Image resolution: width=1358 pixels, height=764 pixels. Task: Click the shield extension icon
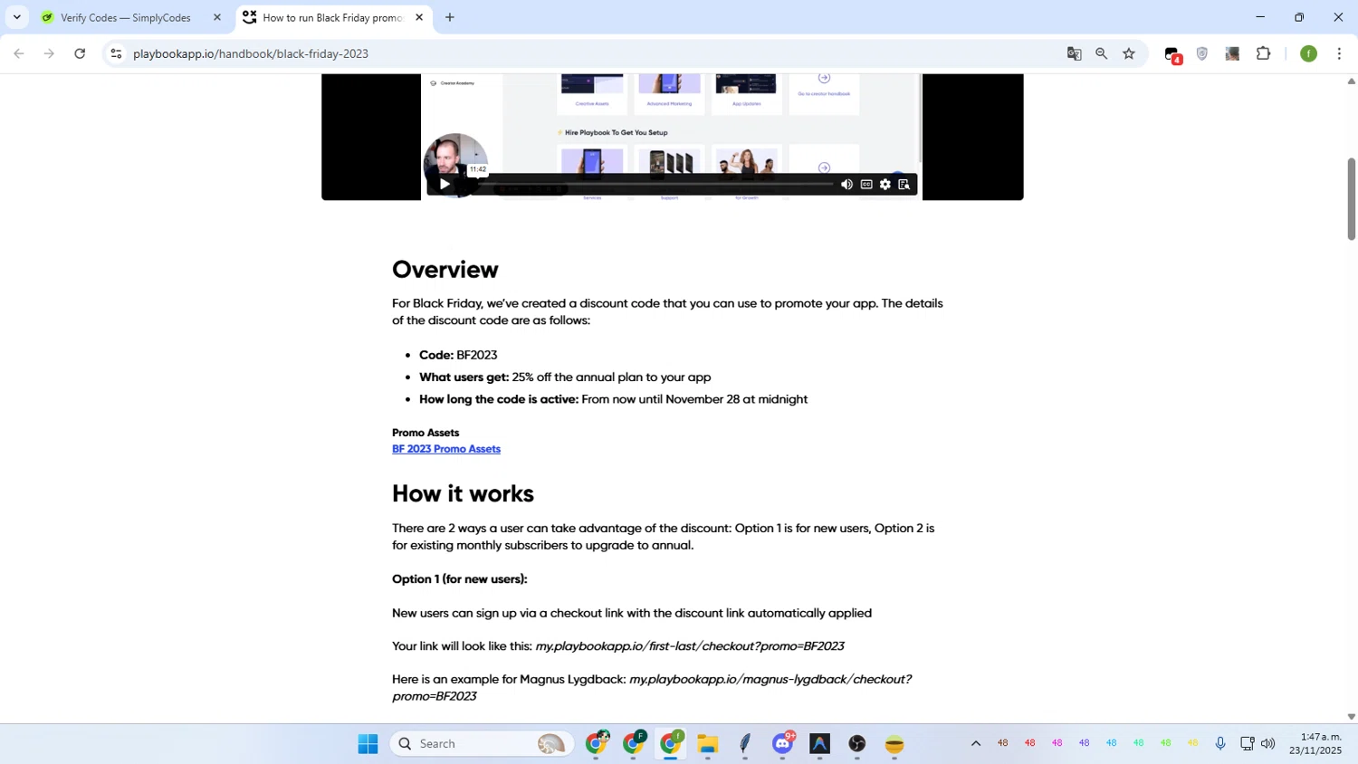pyautogui.click(x=1202, y=53)
